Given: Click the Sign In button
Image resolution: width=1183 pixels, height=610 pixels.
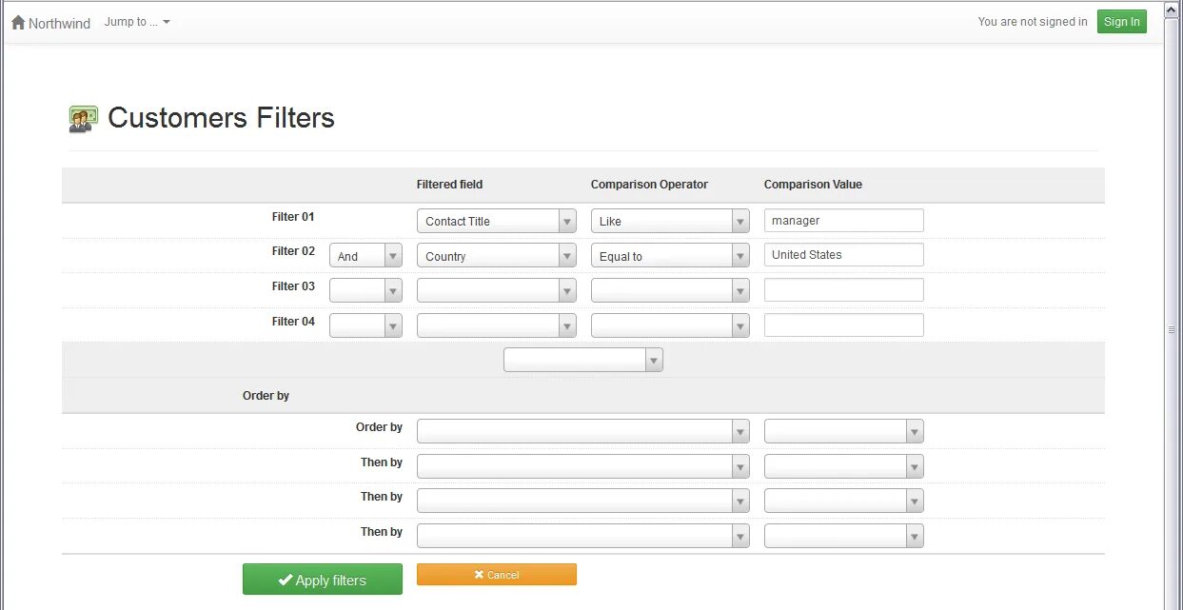Looking at the screenshot, I should point(1121,22).
